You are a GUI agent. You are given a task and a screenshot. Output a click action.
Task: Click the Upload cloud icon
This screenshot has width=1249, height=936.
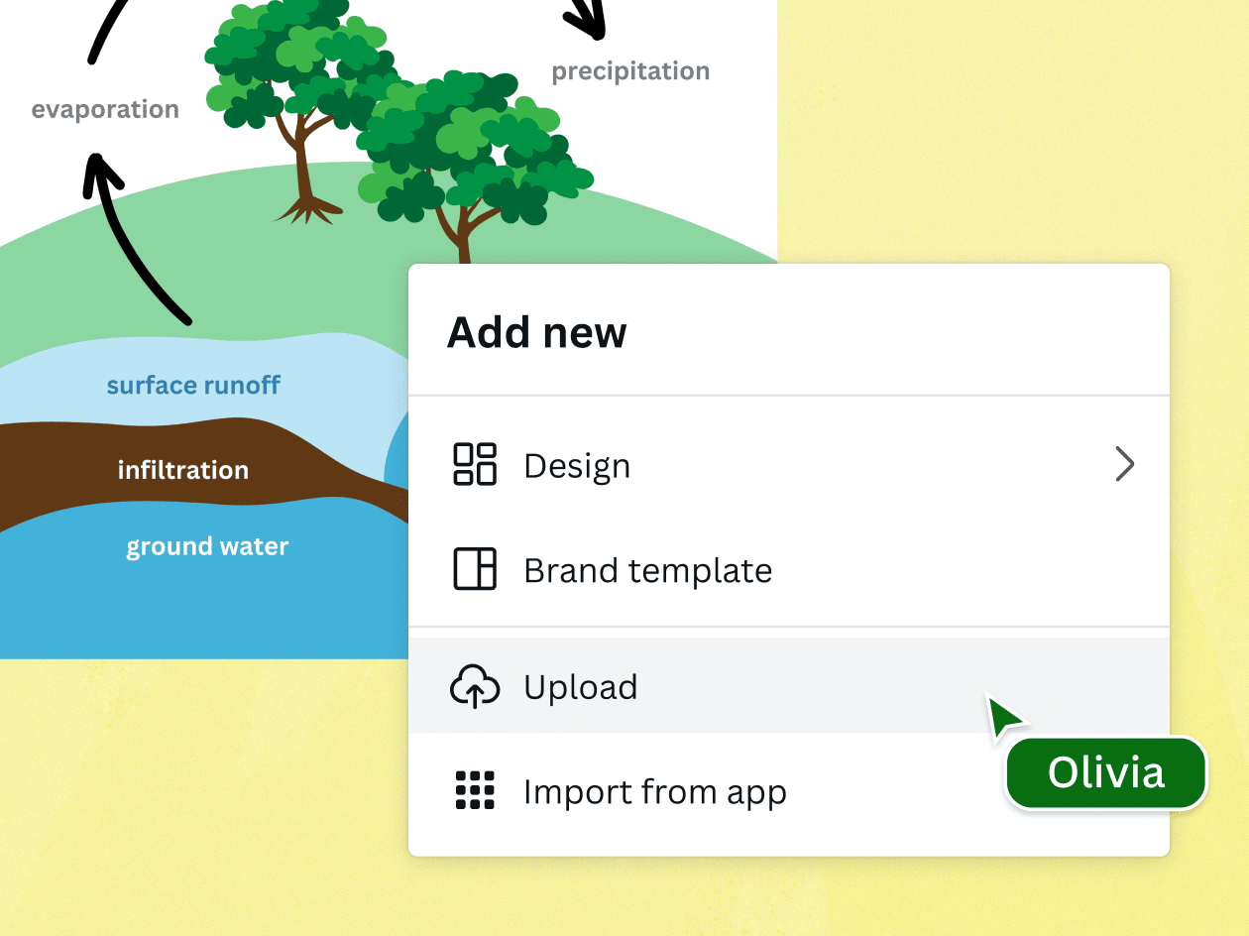pos(475,686)
